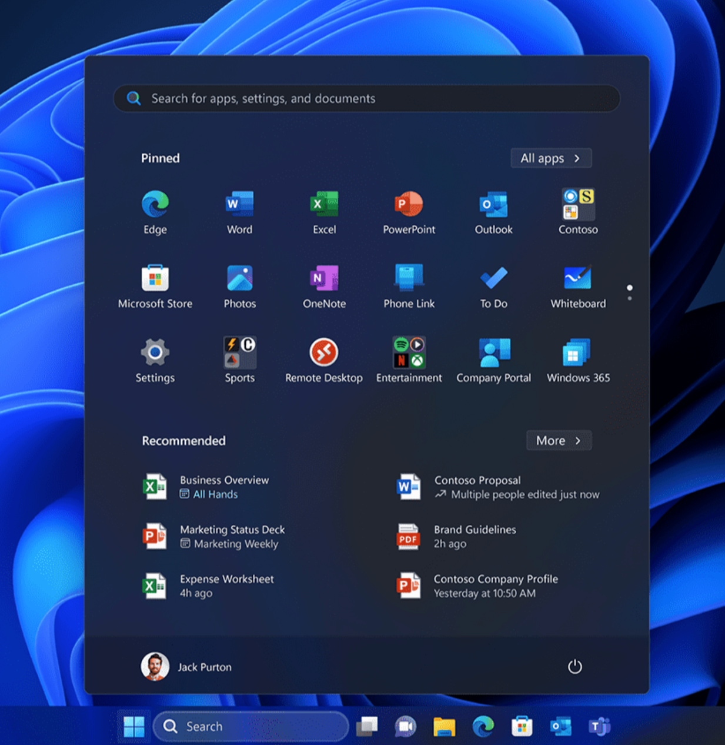The width and height of the screenshot is (725, 745).
Task: Open Microsoft Teams on the taskbar
Action: pyautogui.click(x=599, y=727)
